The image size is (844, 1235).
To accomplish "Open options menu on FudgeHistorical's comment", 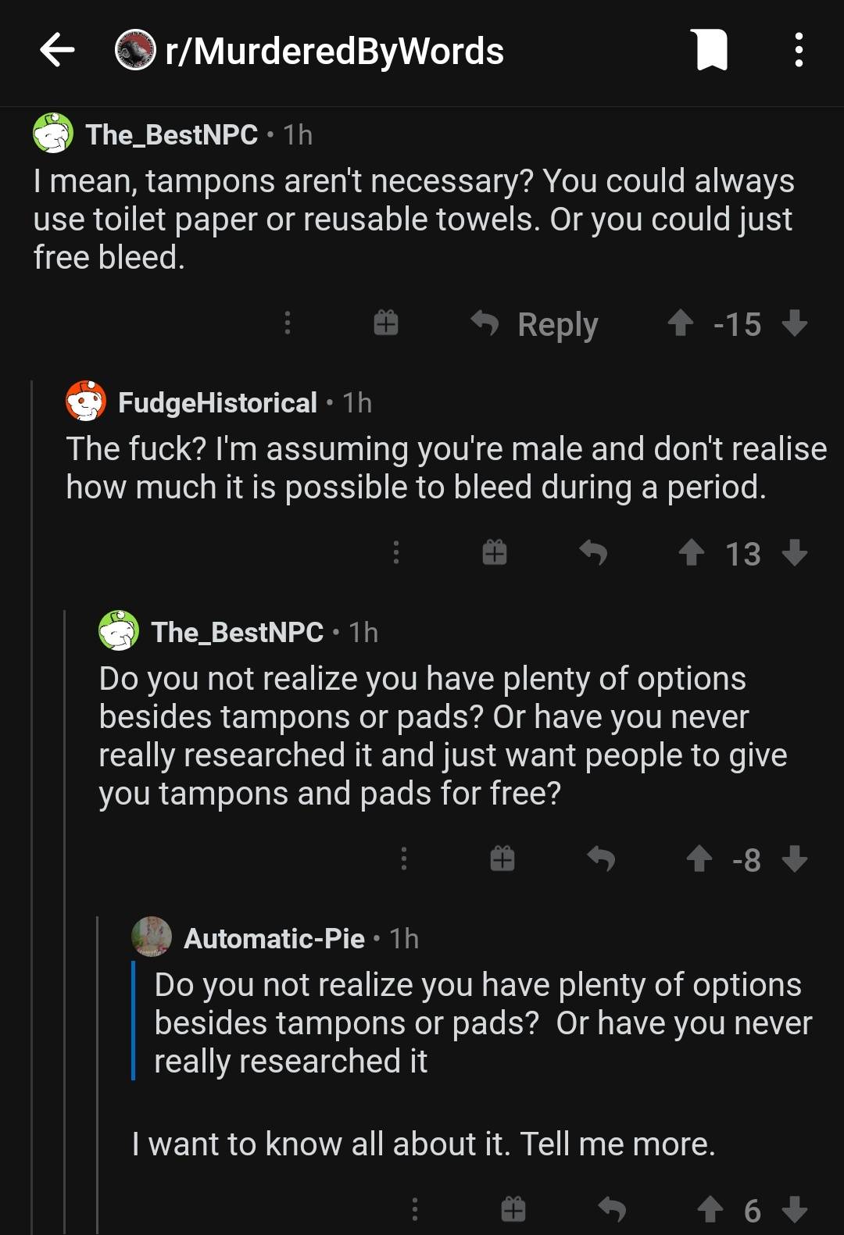I will (x=396, y=554).
